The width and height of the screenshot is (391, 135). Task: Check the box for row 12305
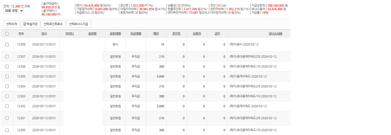(x=7, y=76)
